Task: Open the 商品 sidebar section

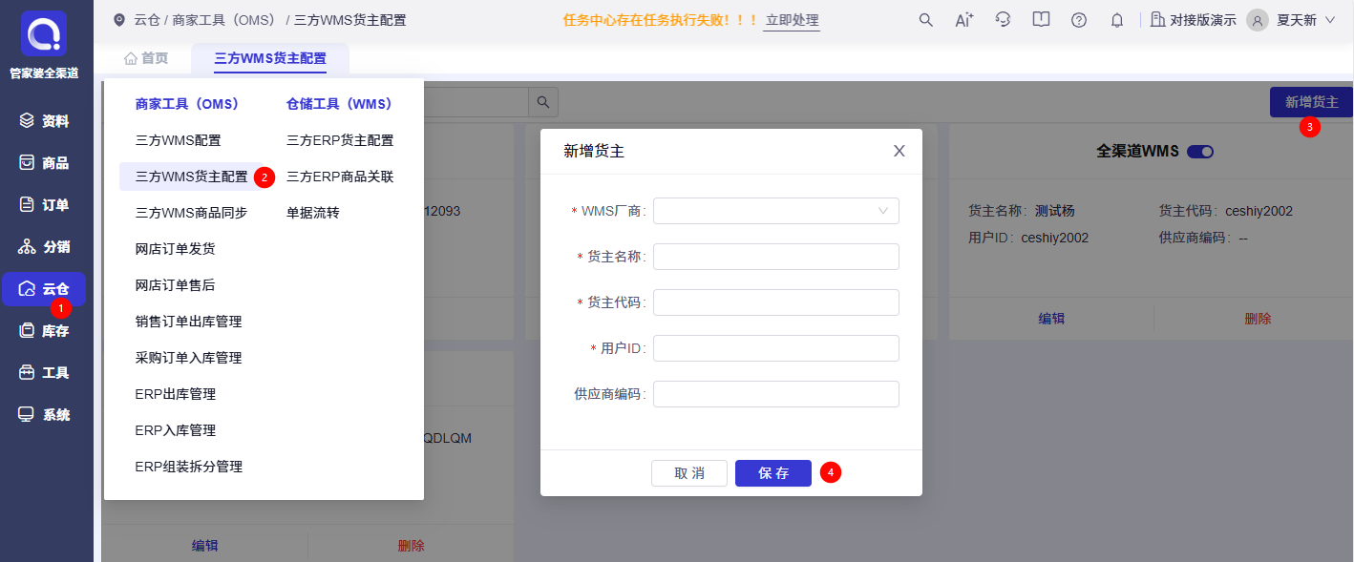Action: click(x=44, y=163)
